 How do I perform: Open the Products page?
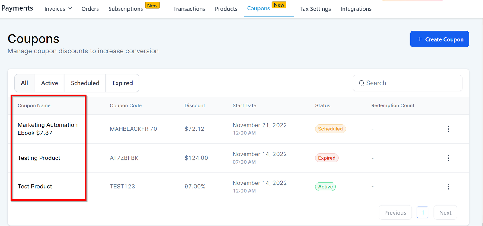click(226, 9)
